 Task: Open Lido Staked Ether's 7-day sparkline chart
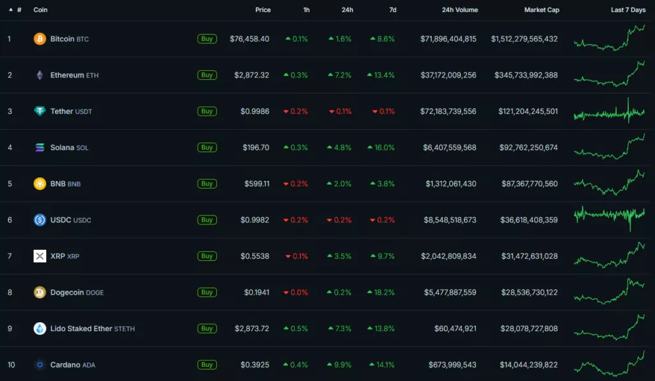pos(610,327)
